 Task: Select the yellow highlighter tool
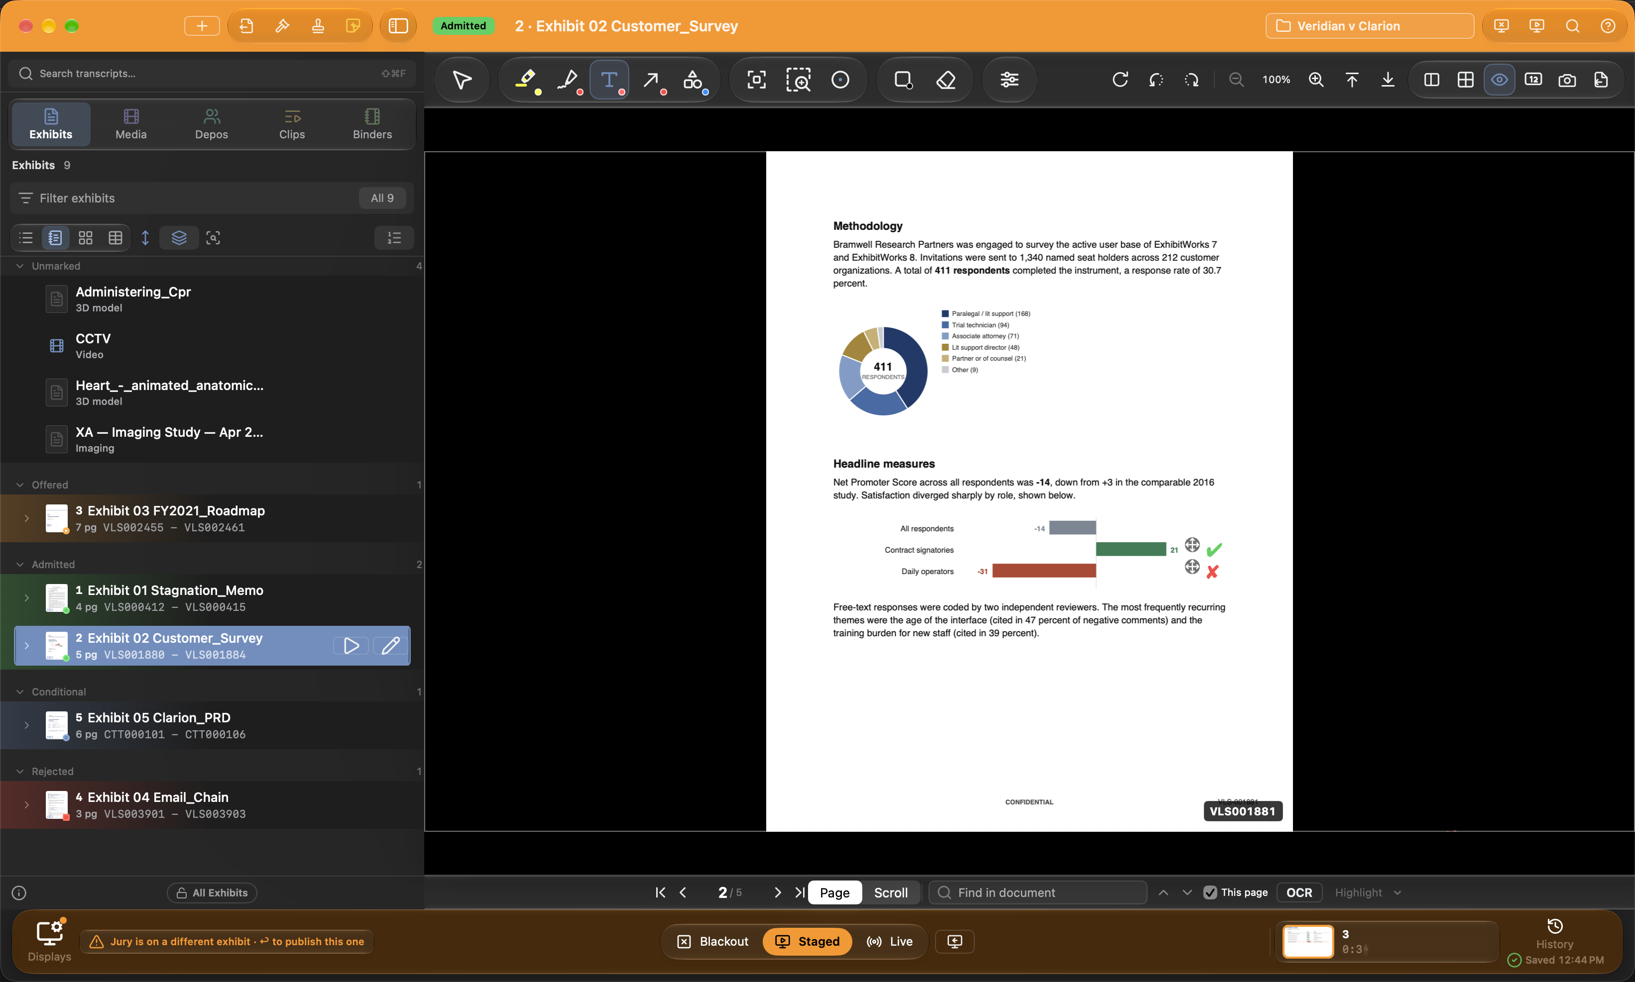click(526, 80)
